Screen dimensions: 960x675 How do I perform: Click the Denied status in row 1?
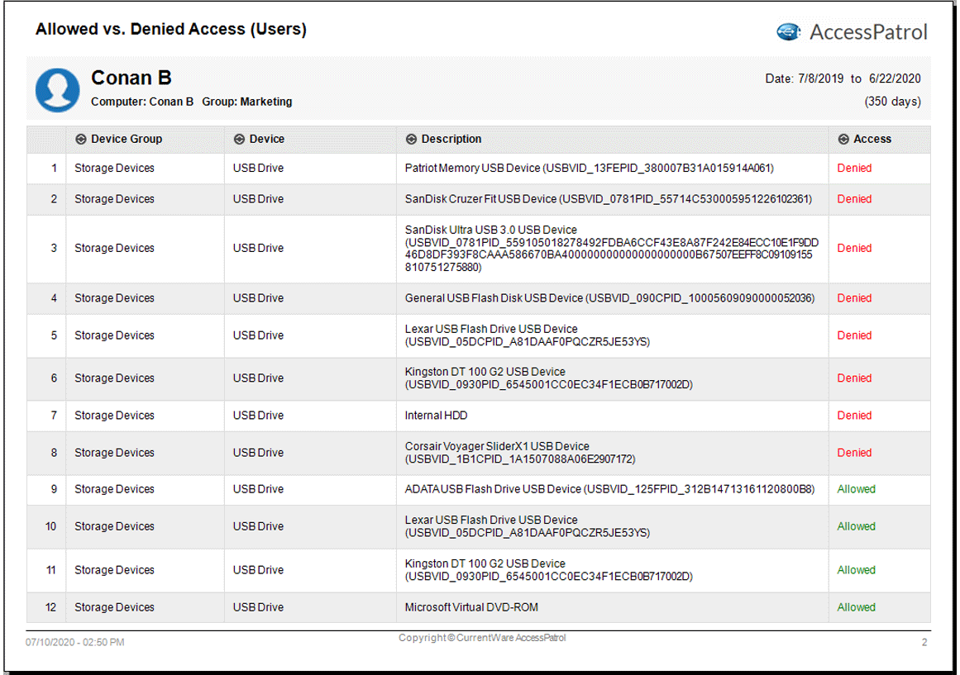[x=854, y=168]
